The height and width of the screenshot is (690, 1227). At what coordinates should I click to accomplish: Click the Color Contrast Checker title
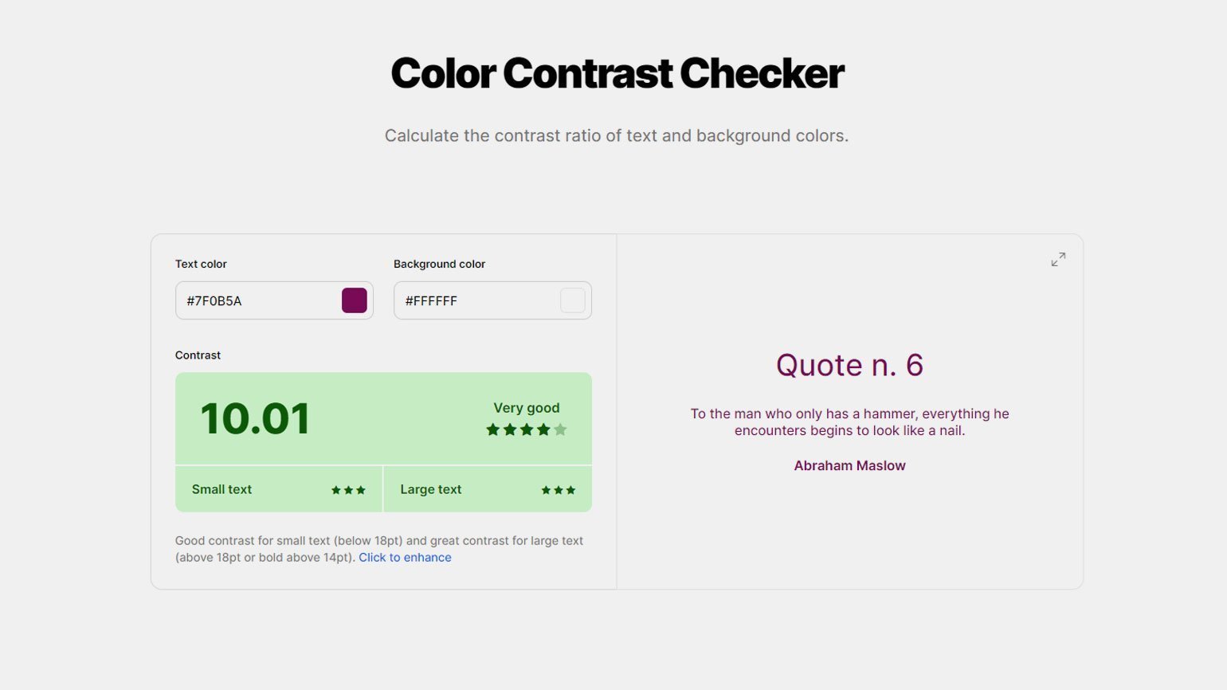(x=617, y=73)
